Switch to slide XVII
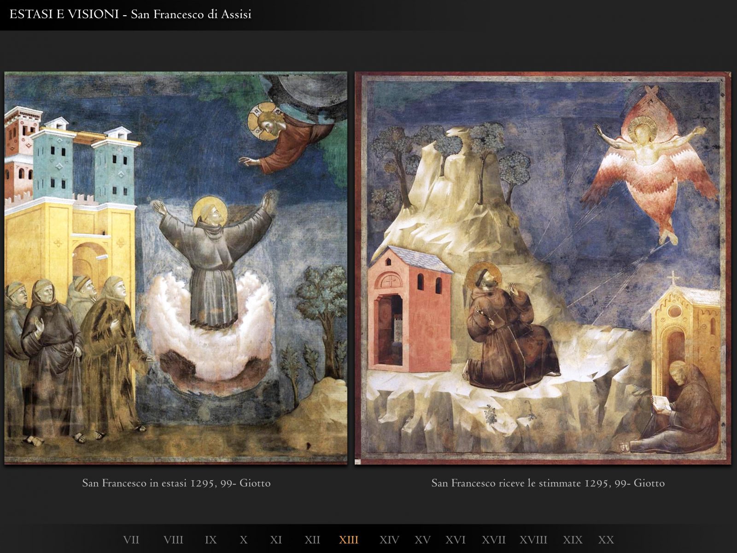The width and height of the screenshot is (737, 553). click(494, 540)
